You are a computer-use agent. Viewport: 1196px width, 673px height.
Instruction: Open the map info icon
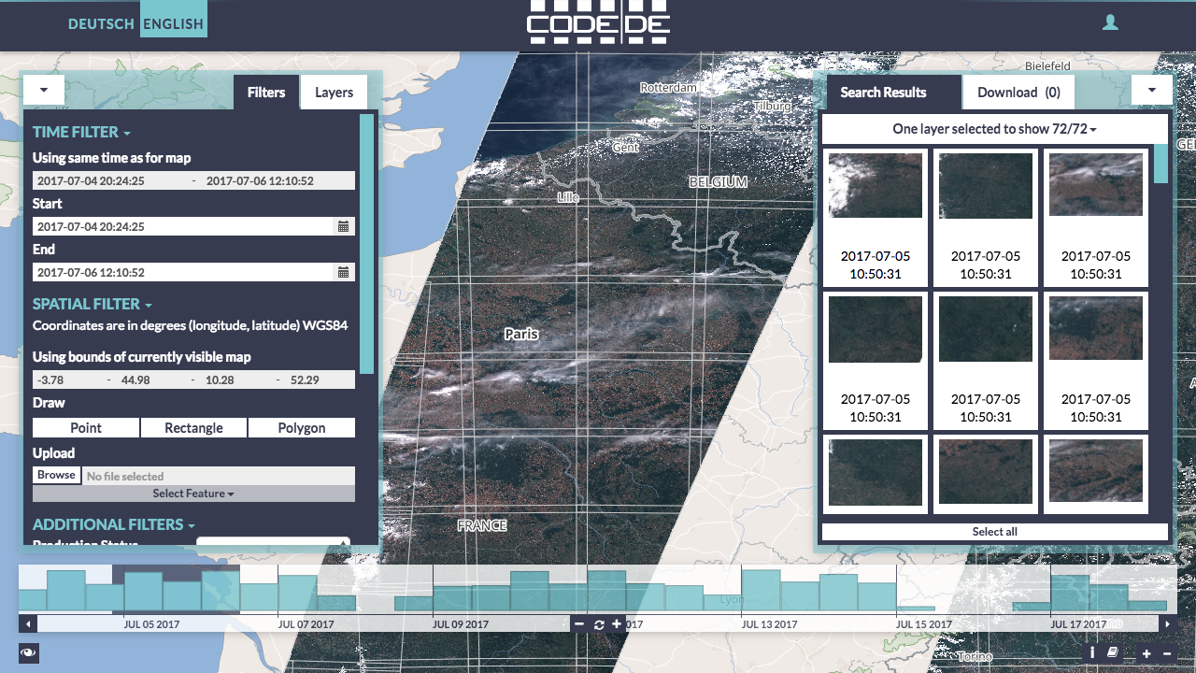point(1092,653)
